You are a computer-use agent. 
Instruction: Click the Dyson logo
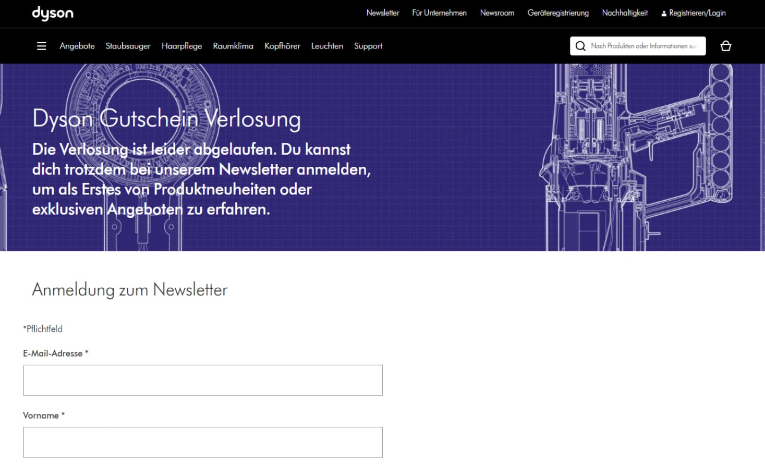pos(52,14)
